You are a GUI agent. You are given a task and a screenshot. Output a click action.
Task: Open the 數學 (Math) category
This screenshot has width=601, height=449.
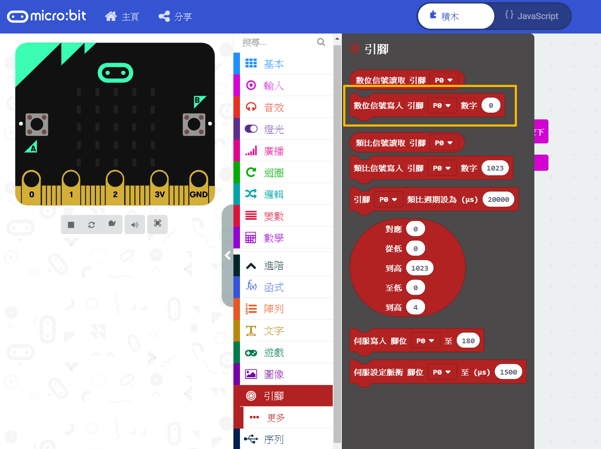coord(273,238)
